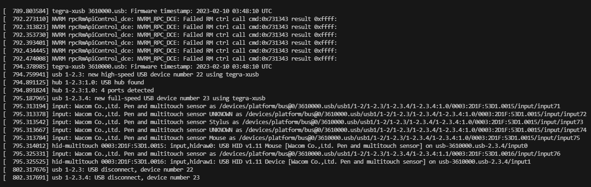Click 'USB disconnect, device number 23' line
591x187 pixels.
click(101, 177)
